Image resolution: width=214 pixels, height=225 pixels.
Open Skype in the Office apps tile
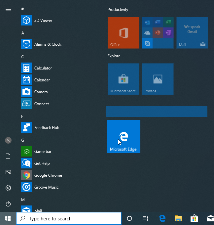(x=147, y=43)
